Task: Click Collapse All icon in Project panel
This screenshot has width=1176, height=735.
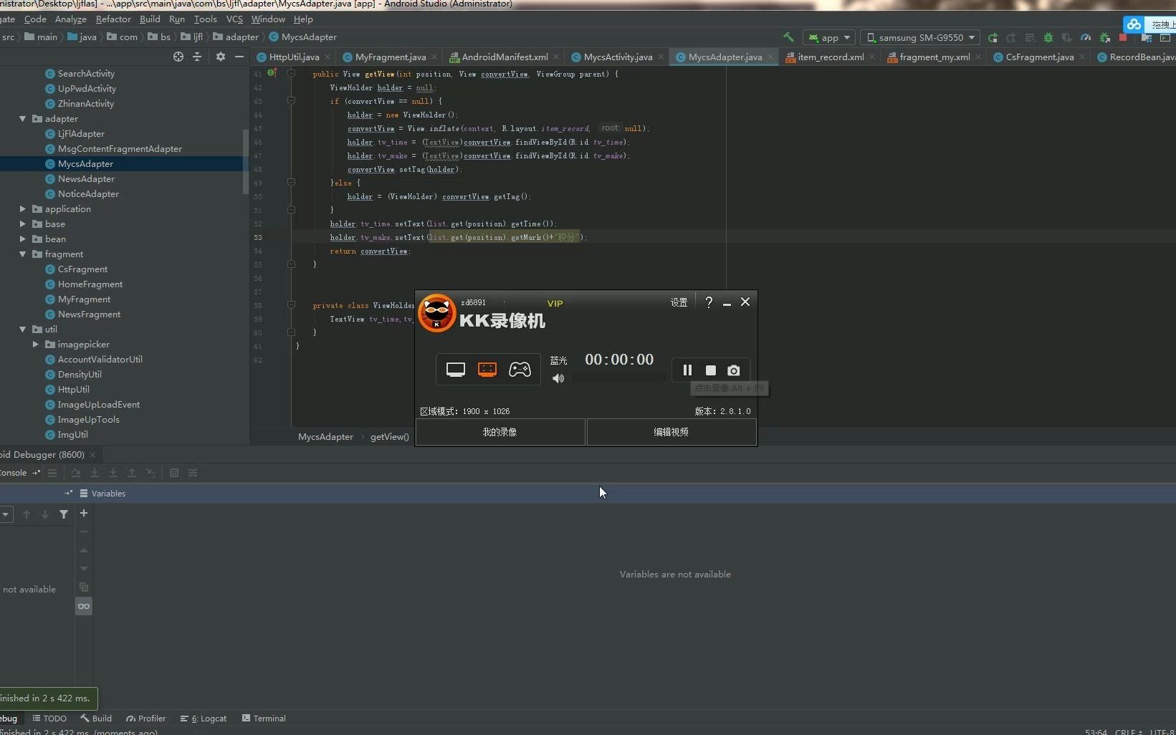Action: 197,57
